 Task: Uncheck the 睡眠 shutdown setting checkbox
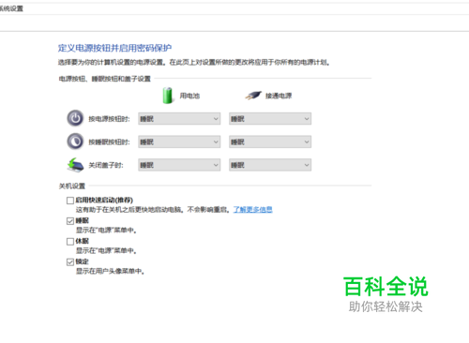pos(70,221)
